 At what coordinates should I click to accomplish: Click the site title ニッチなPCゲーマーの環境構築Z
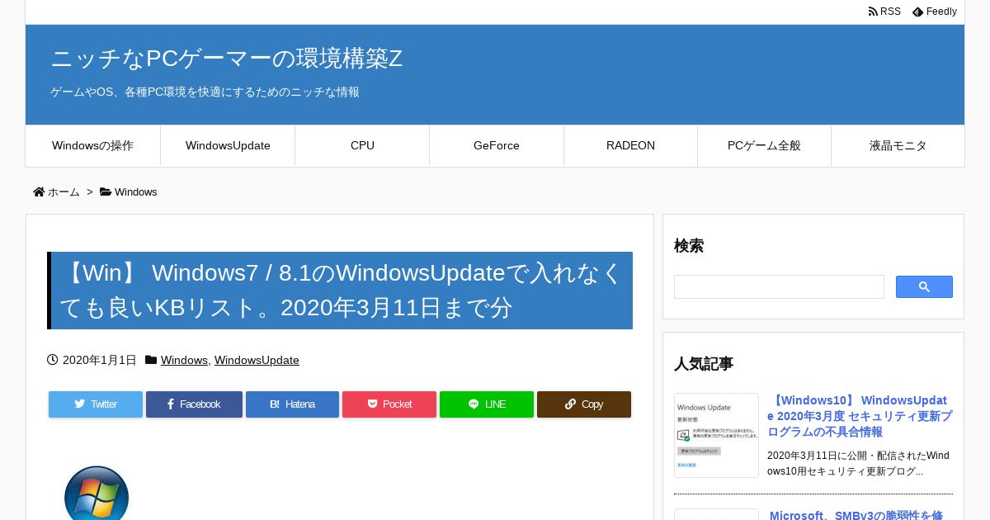click(x=227, y=59)
